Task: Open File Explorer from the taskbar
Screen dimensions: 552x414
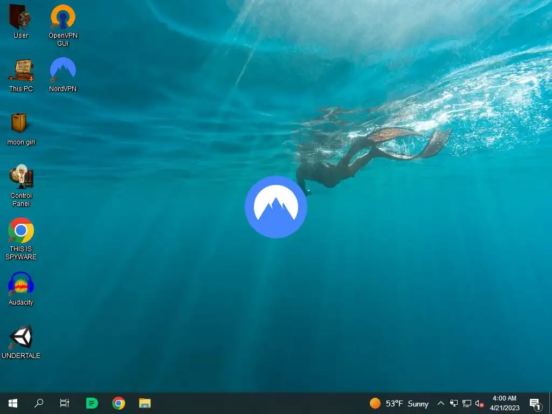Action: (x=144, y=403)
